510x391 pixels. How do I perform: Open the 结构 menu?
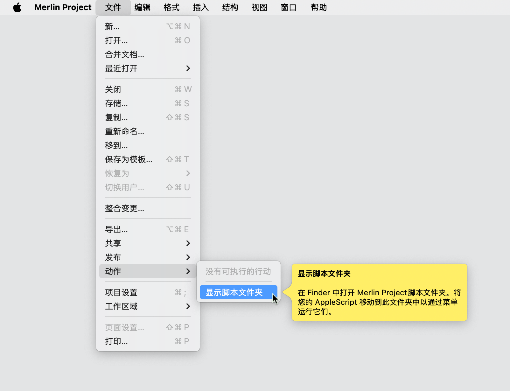[230, 7]
